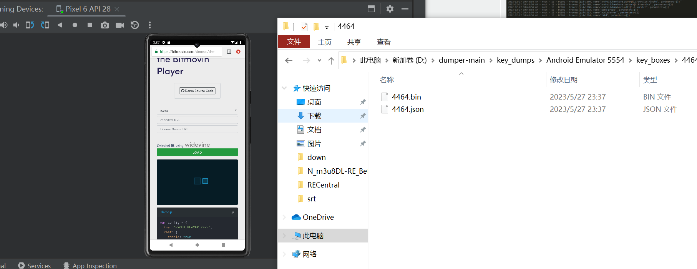The image size is (697, 269).
Task: Open the RECentral quick access folder
Action: click(x=323, y=185)
